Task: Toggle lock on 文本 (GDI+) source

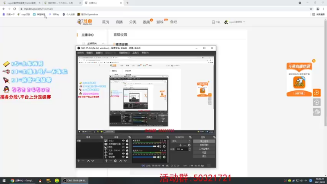Action: click(127, 150)
